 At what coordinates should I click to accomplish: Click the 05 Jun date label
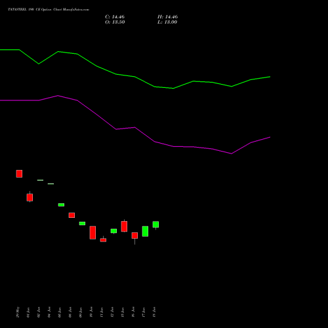click(x=60, y=312)
